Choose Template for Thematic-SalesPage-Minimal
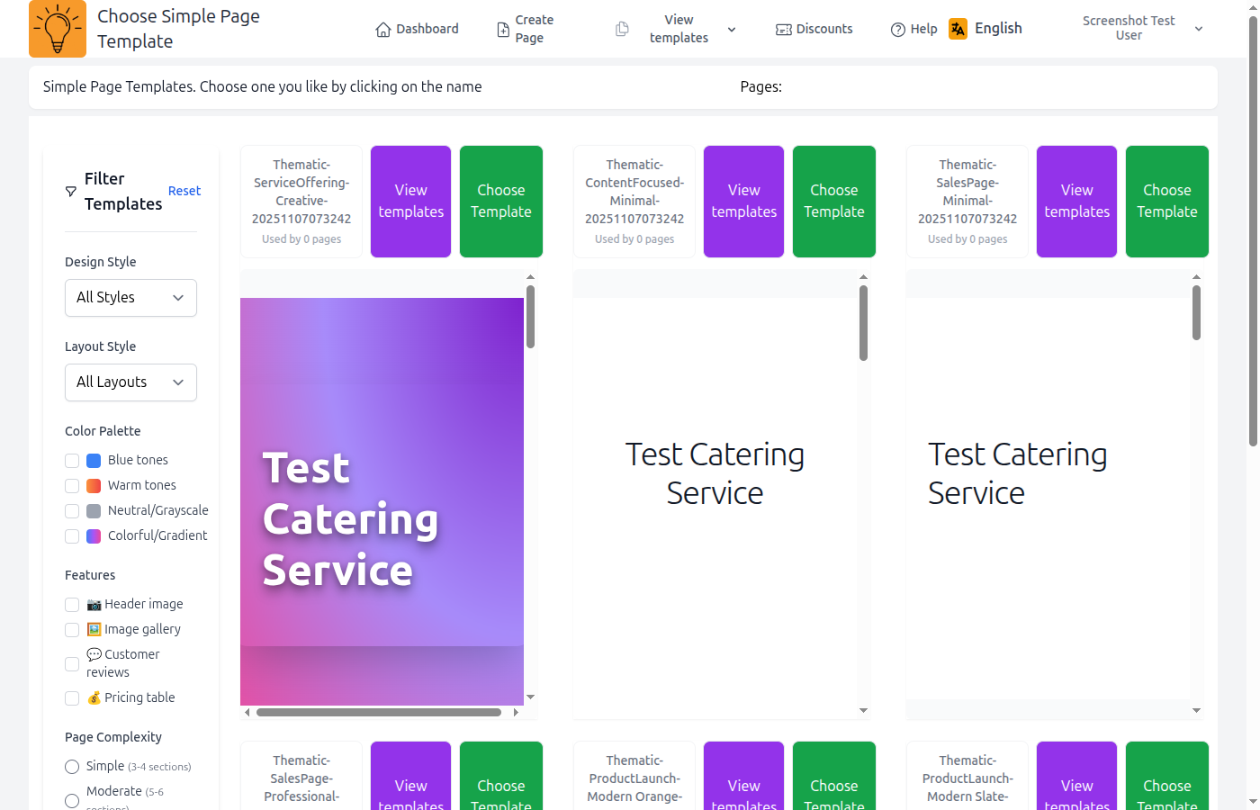This screenshot has width=1260, height=810. click(x=1167, y=202)
